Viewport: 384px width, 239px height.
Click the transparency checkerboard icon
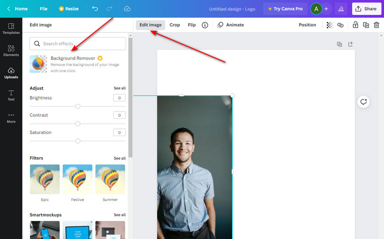pyautogui.click(x=330, y=25)
